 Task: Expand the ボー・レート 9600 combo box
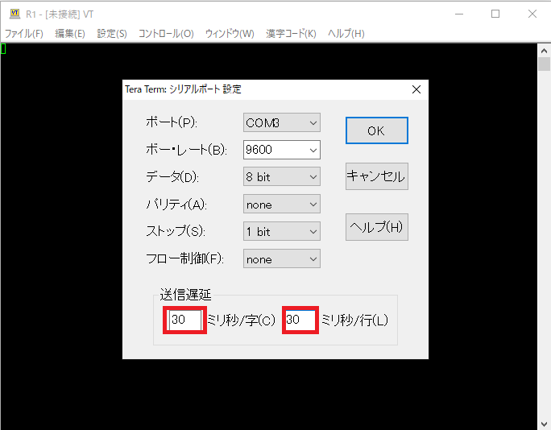coord(281,150)
